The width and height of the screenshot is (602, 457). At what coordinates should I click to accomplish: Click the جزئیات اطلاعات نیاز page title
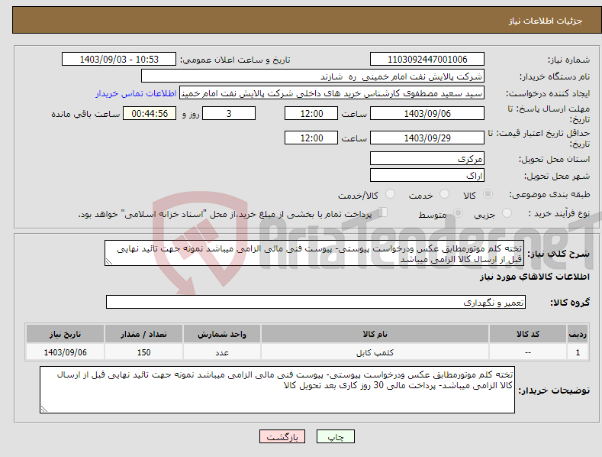click(546, 21)
